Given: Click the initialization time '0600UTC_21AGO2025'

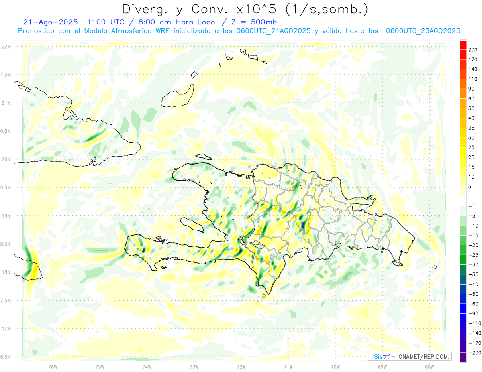Looking at the screenshot, I should (x=274, y=31).
